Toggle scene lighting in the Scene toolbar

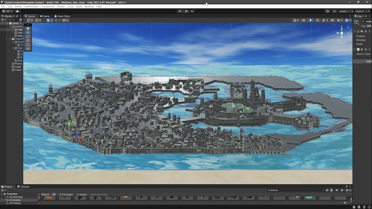(311, 20)
